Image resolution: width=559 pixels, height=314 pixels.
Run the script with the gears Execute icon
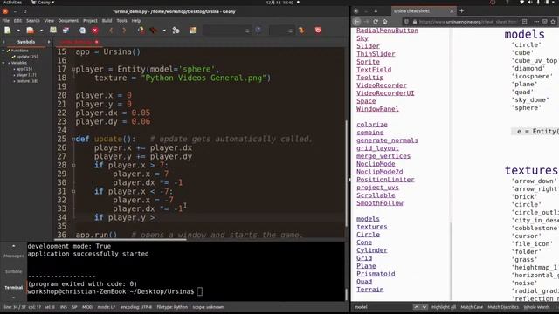[x=176, y=31]
